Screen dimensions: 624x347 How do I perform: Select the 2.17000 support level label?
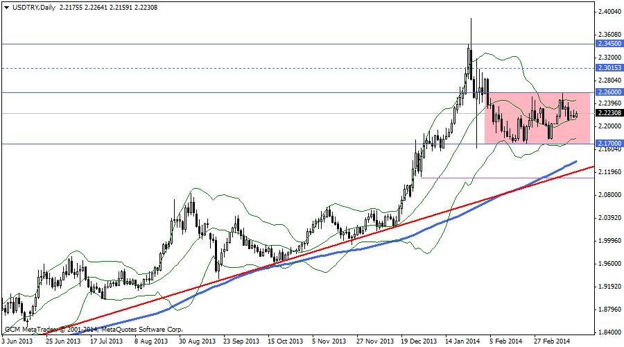click(x=609, y=143)
